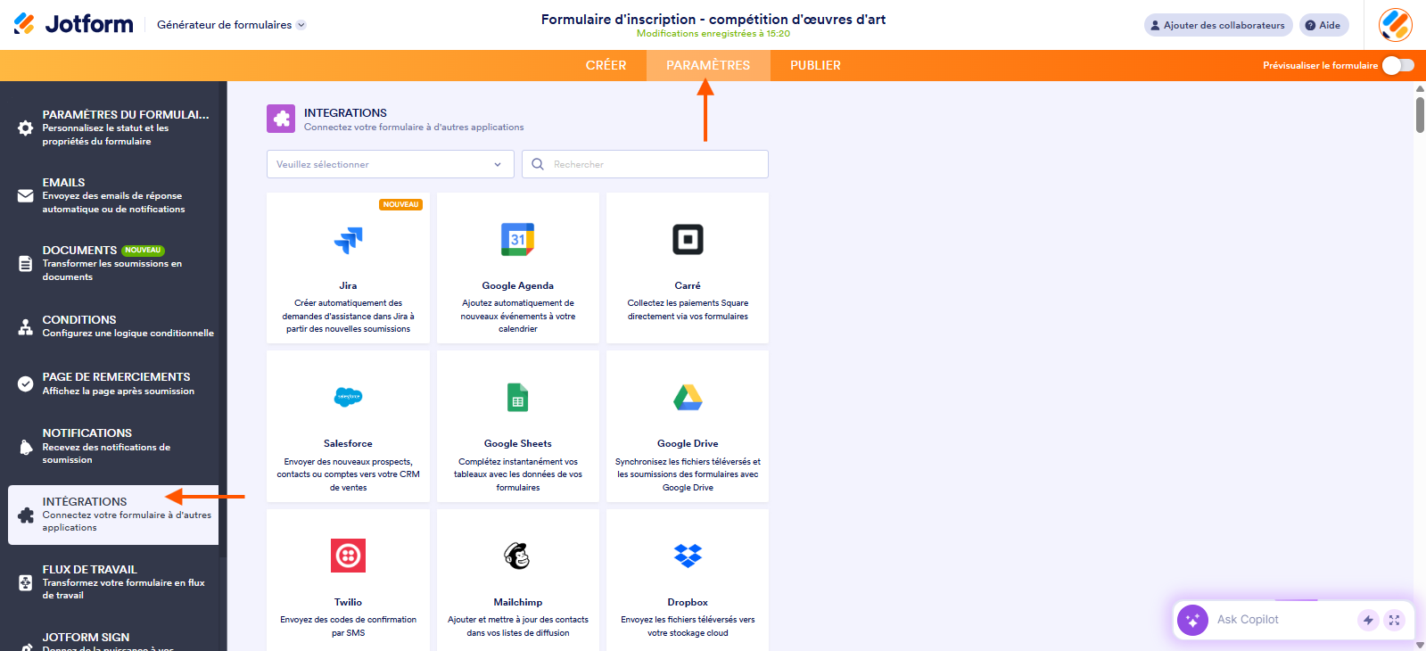Click the Integrations puzzle piece header icon

[x=281, y=119]
